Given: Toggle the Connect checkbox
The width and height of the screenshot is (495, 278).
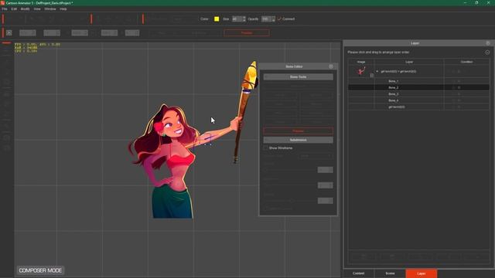Looking at the screenshot, I should (279, 19).
